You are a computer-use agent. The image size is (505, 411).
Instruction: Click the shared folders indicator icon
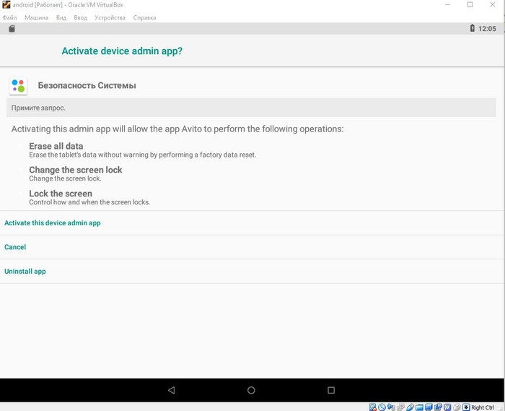click(419, 407)
